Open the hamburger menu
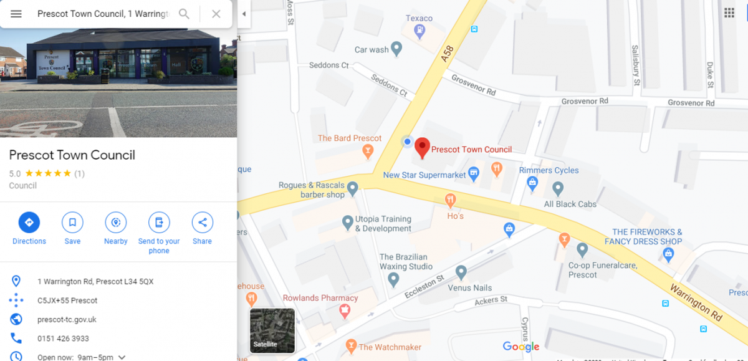The image size is (748, 361). coord(16,14)
